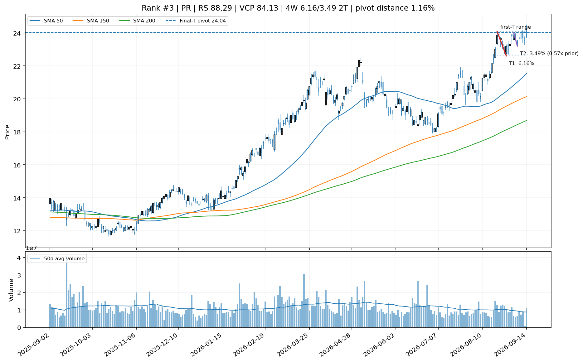Click the purple T2 contraction line
The image size is (583, 362).
[x=515, y=39]
